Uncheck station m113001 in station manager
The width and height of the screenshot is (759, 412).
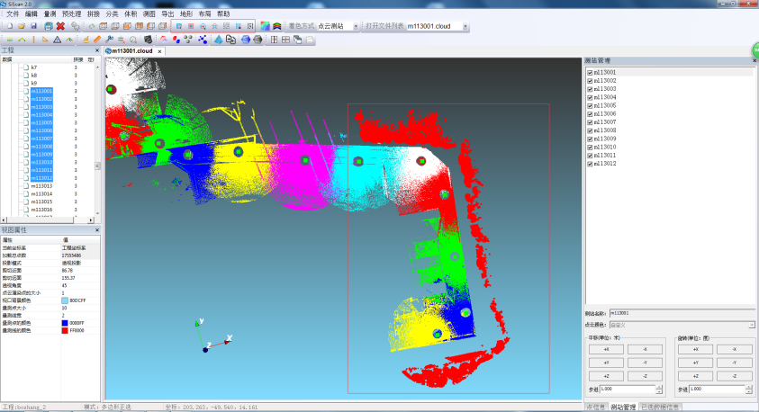(x=590, y=72)
